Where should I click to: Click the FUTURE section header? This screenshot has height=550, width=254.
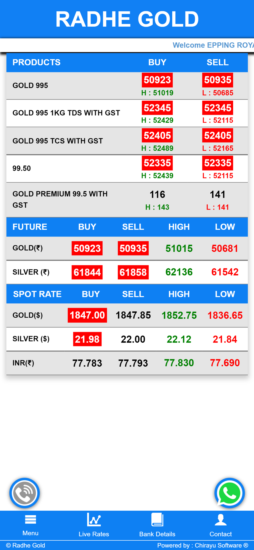30,227
